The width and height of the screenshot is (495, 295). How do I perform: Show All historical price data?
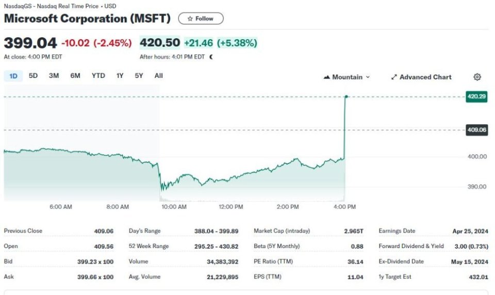point(158,76)
